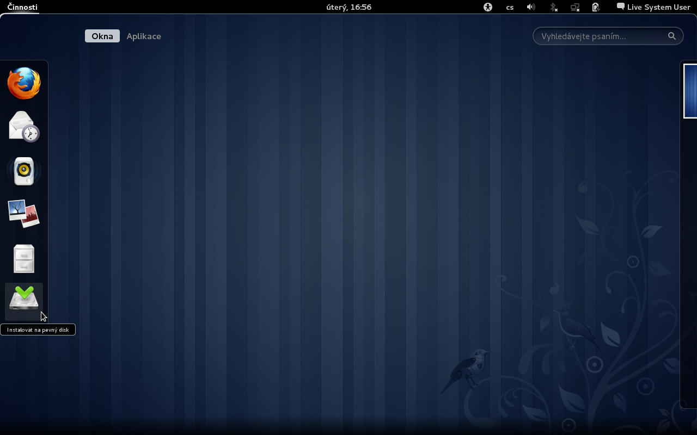
Task: Select the Okna tab
Action: click(102, 36)
